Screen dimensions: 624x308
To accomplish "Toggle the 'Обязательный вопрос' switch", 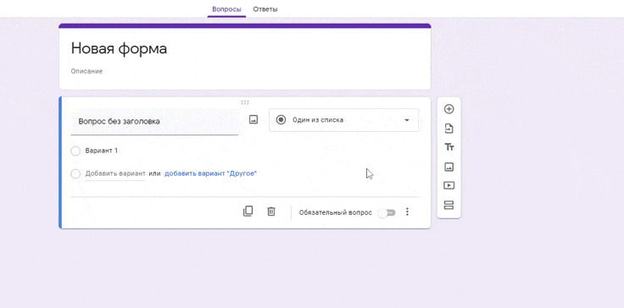I will click(x=387, y=213).
